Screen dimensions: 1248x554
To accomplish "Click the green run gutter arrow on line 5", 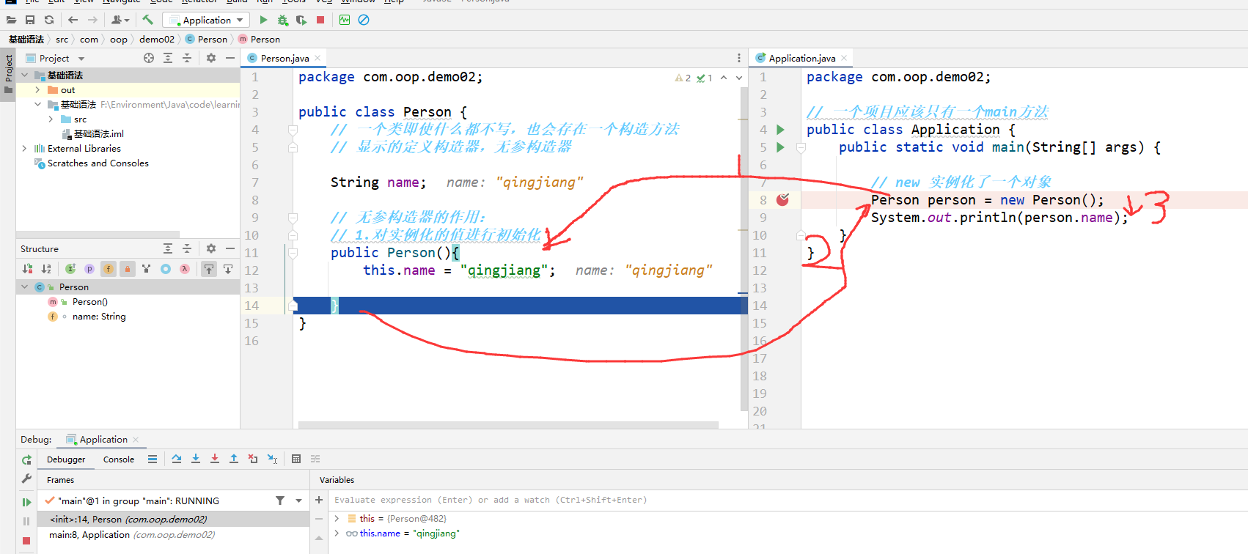I will tap(780, 147).
